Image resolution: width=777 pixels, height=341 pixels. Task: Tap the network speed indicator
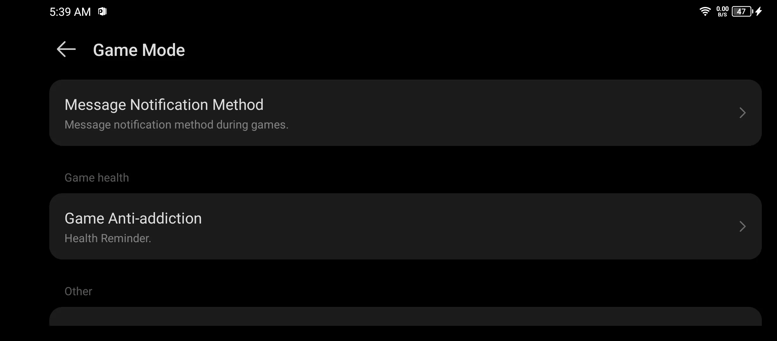[x=722, y=12]
